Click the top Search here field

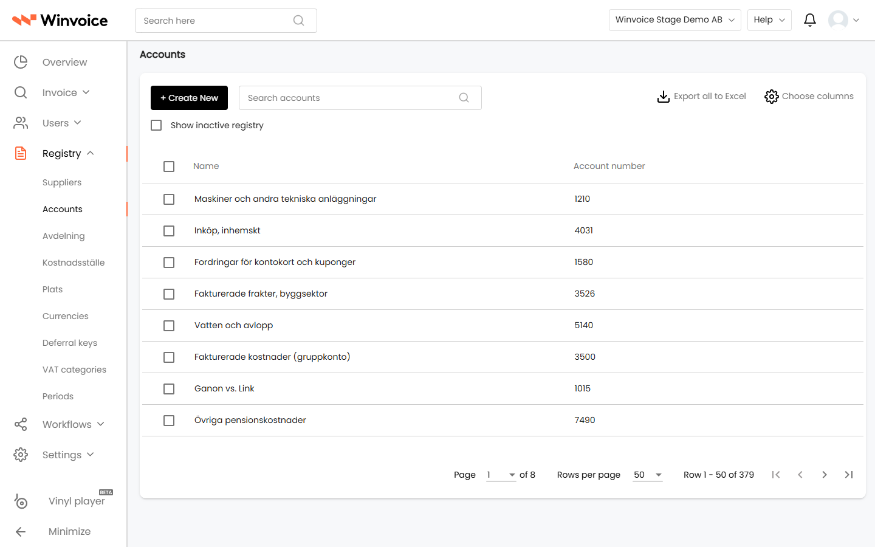(225, 21)
